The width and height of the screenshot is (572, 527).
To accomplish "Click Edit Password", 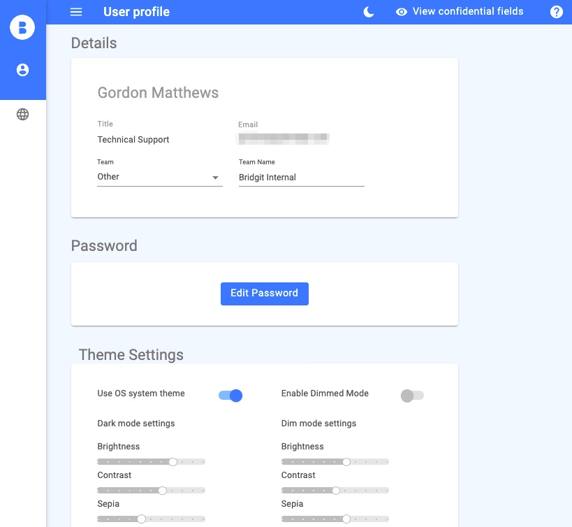I will [x=264, y=294].
